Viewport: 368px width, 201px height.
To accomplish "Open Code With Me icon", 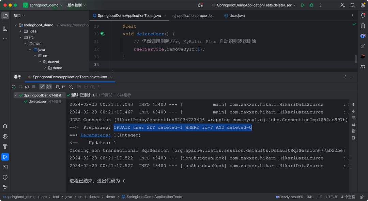I will pyautogui.click(x=342, y=5).
